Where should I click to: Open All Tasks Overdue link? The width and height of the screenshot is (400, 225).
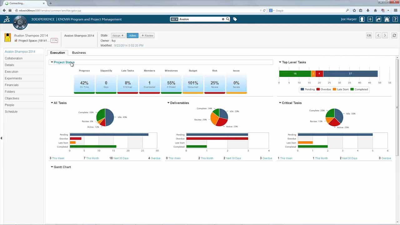coord(156,158)
